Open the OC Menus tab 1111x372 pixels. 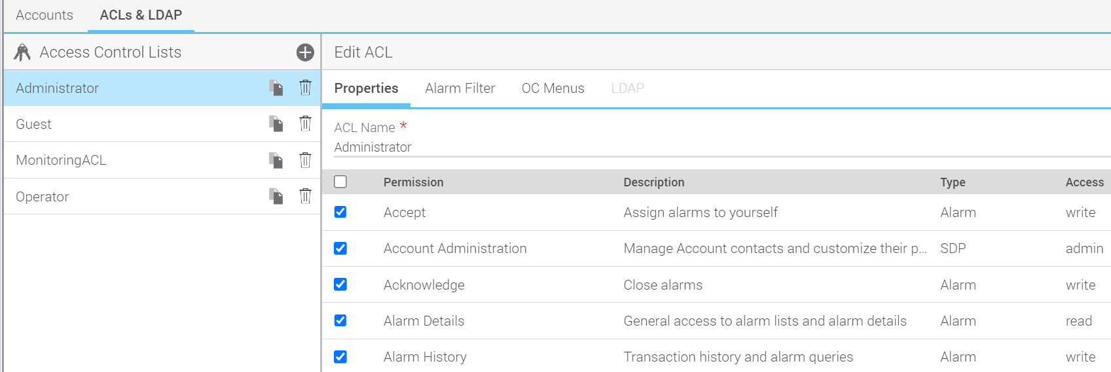pos(553,88)
